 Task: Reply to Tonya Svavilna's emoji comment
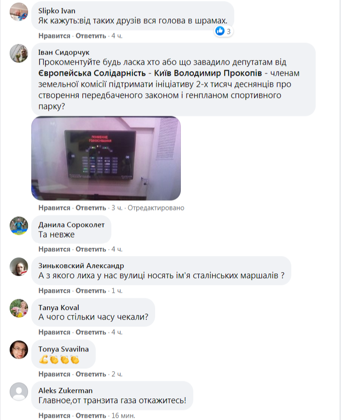point(91,374)
